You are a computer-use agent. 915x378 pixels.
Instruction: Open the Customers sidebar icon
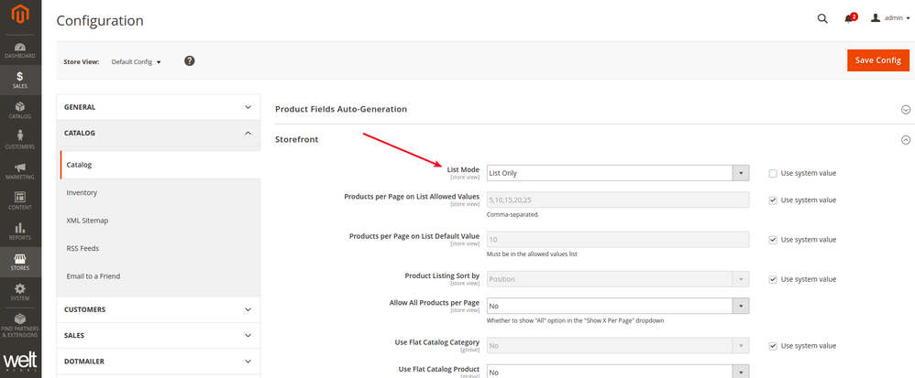[20, 140]
